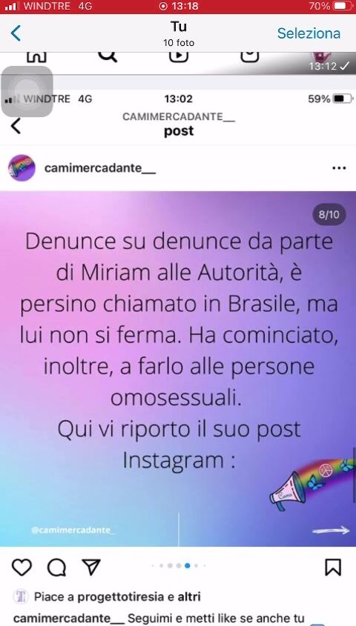The width and height of the screenshot is (356, 626).
Task: Tap Seleziona in the top bar
Action: (x=309, y=33)
